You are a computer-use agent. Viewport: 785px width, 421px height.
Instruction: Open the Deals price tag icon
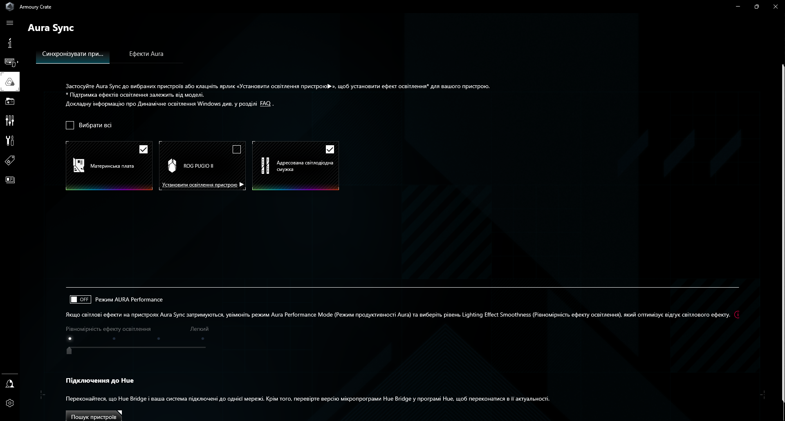10,160
